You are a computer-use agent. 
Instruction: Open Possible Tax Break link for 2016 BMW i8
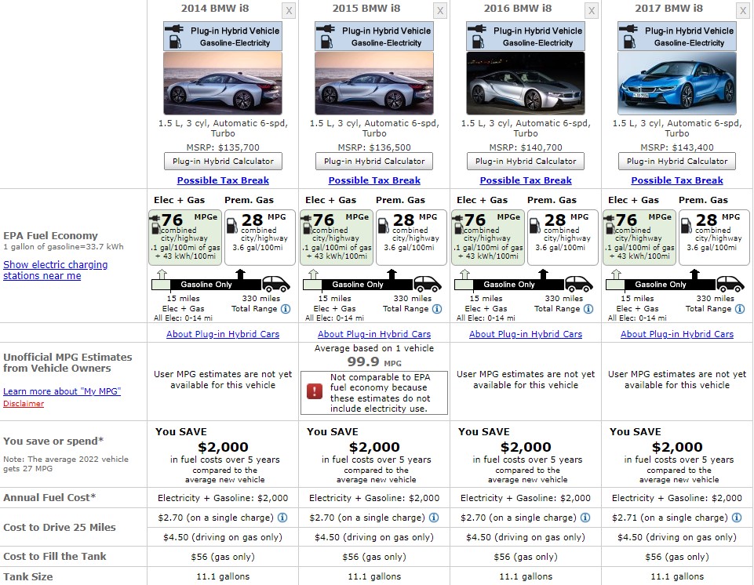[x=526, y=180]
